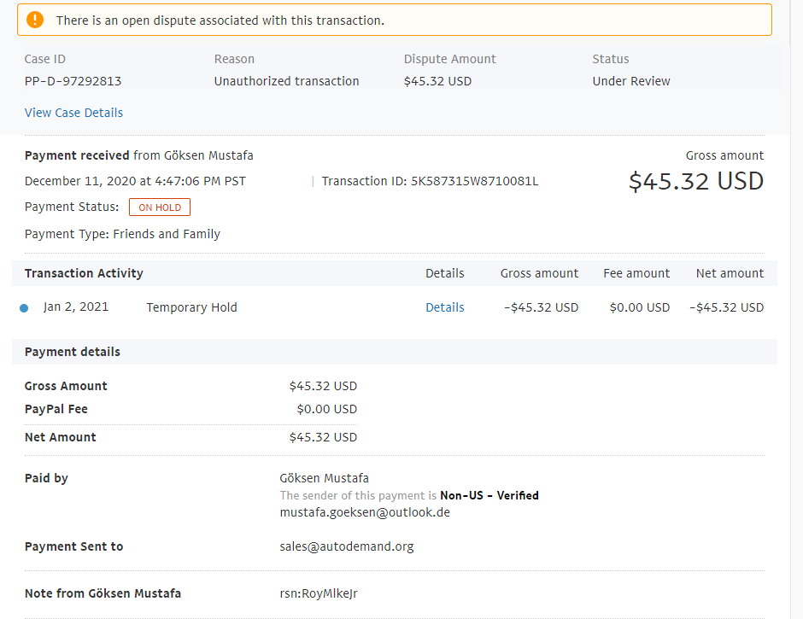This screenshot has width=803, height=619.
Task: Click the "Jan 2, 2021" activity date
Action: pos(76,307)
